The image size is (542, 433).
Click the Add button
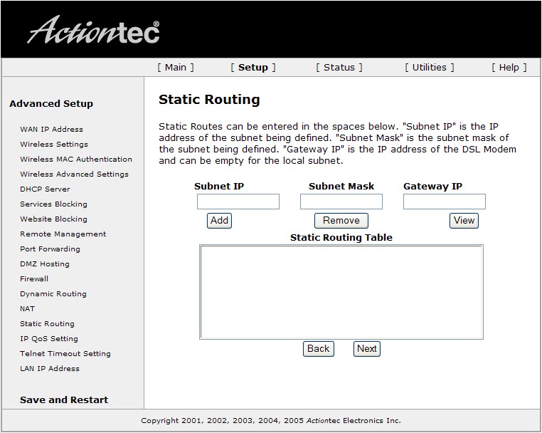click(219, 221)
